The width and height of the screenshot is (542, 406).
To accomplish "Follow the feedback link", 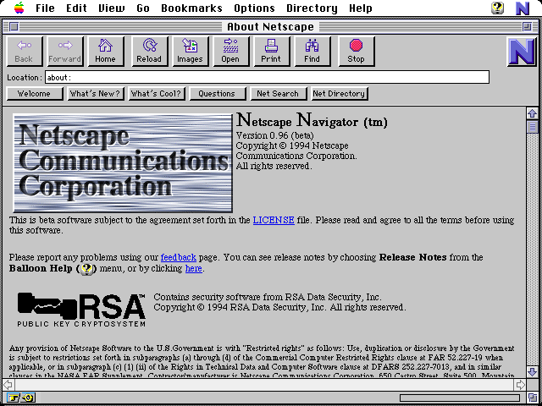I will point(179,257).
